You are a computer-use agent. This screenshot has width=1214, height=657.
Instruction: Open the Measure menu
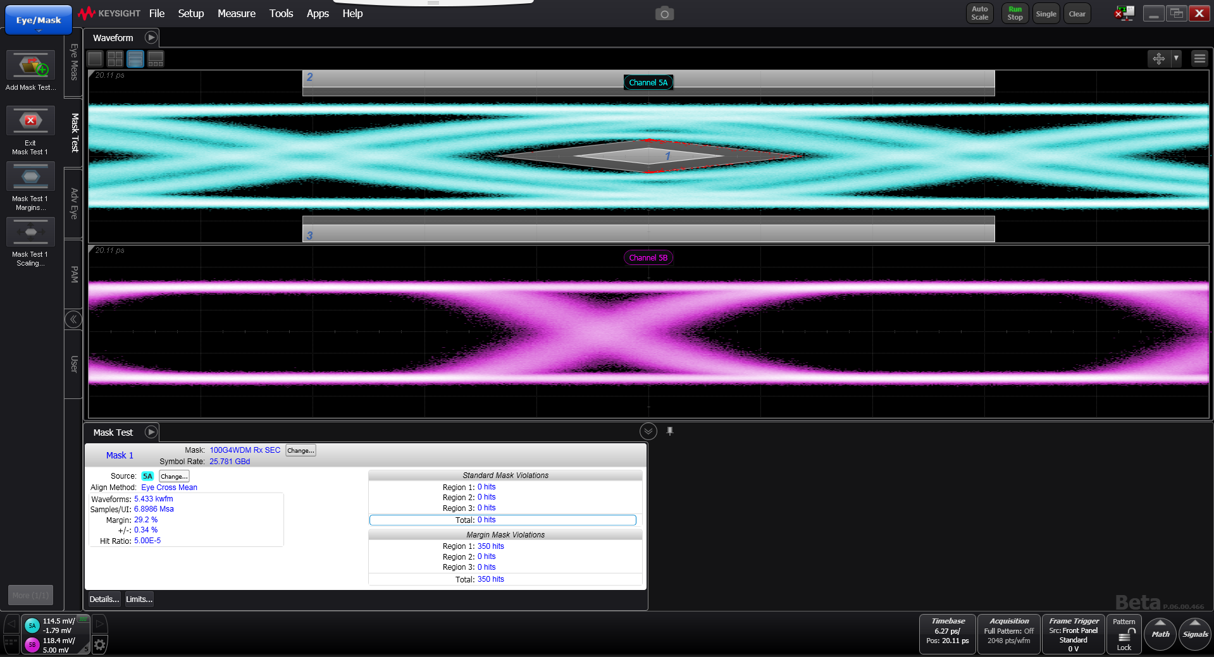point(236,13)
